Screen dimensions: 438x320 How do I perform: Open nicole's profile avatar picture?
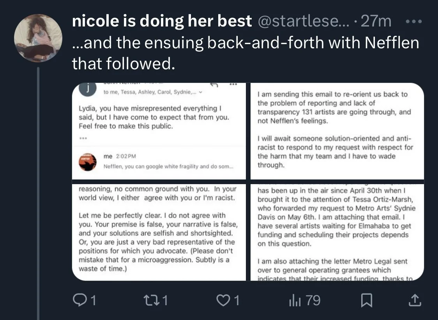click(38, 39)
